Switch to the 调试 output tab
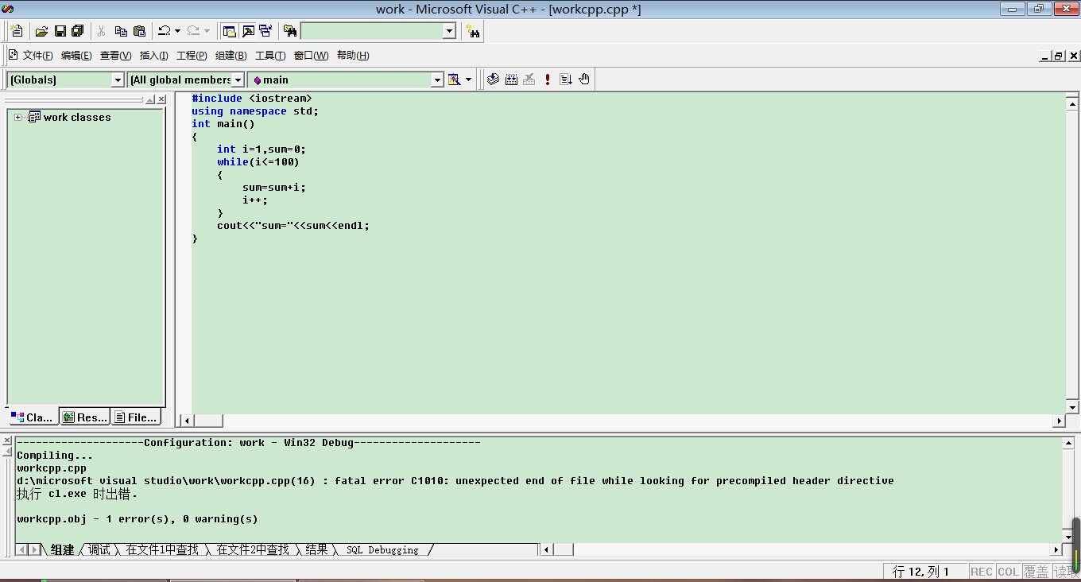1081x582 pixels. click(99, 549)
